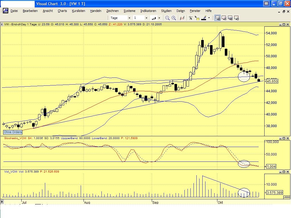Activate the delete drawing objects tool
The image size is (291, 218).
tap(182, 18)
